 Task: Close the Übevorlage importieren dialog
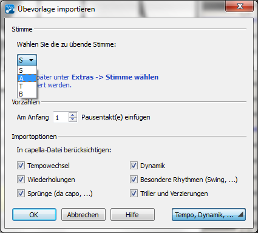tap(240, 6)
